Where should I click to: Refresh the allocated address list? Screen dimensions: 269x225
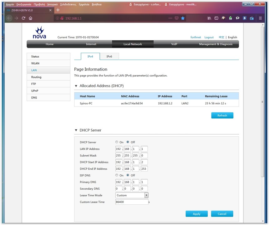(222, 116)
